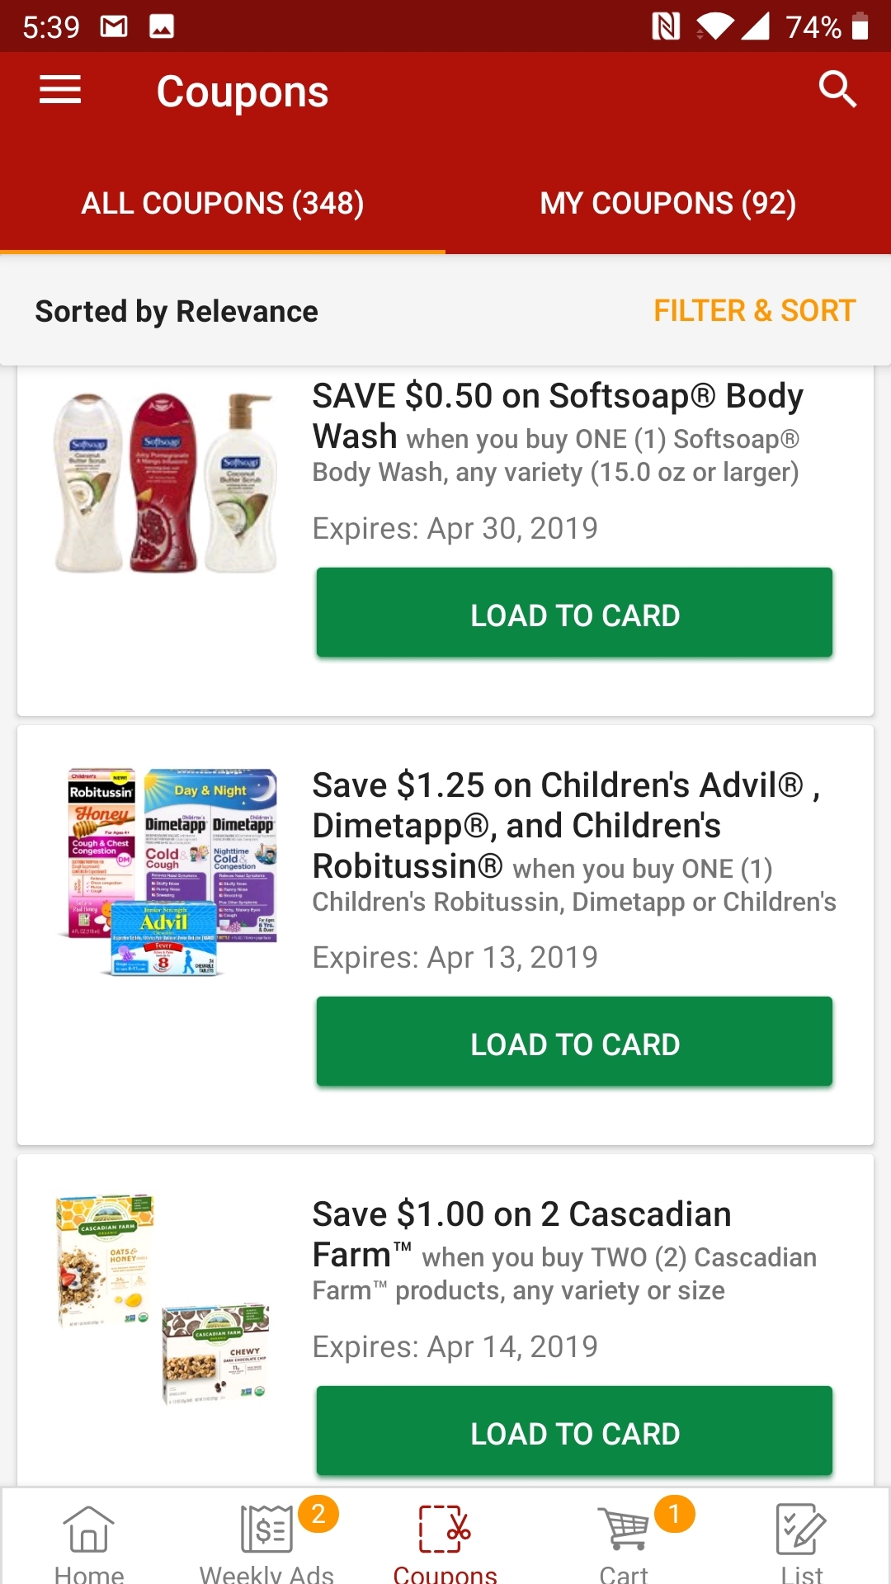This screenshot has width=891, height=1584.
Task: Tap the photo notification icon in status bar
Action: click(162, 26)
